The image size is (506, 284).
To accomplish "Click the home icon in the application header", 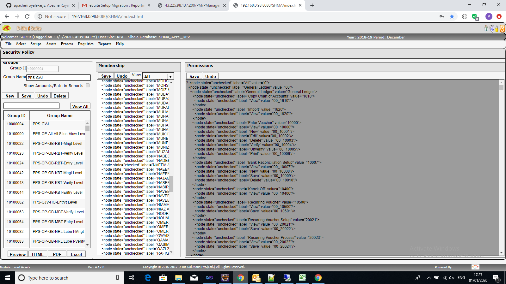I will [486, 28].
